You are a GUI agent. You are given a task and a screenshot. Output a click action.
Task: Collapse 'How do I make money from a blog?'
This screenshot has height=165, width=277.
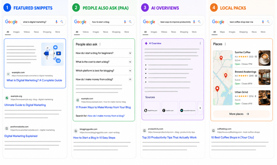[x=130, y=79]
